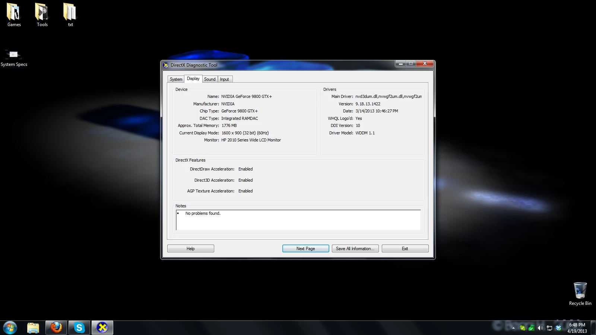Image resolution: width=596 pixels, height=335 pixels.
Task: Click the Dropbox tray icon
Action: point(558,328)
